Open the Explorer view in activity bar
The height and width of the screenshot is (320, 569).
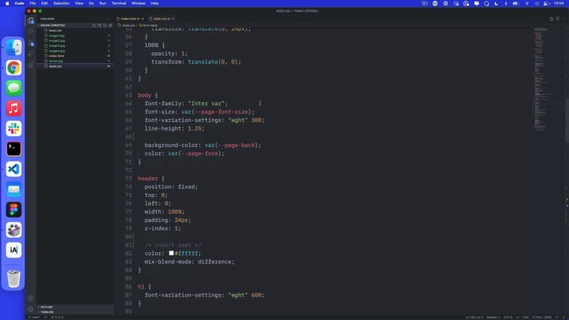31,20
